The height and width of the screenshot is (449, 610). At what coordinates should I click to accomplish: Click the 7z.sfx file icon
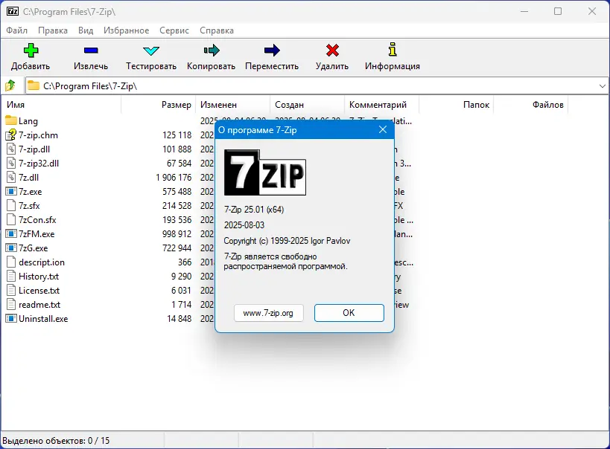tap(11, 205)
